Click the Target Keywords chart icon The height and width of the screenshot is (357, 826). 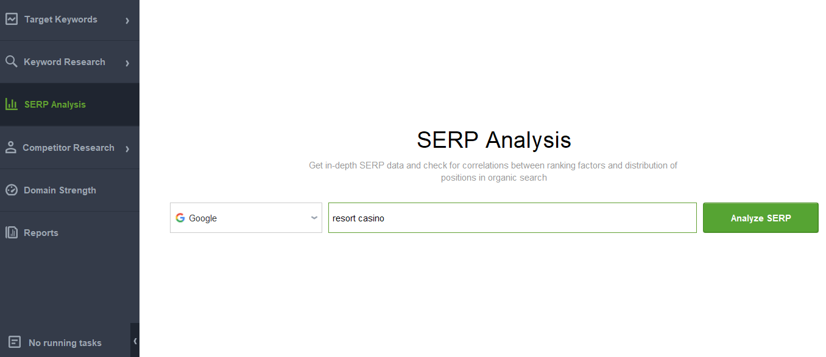11,19
